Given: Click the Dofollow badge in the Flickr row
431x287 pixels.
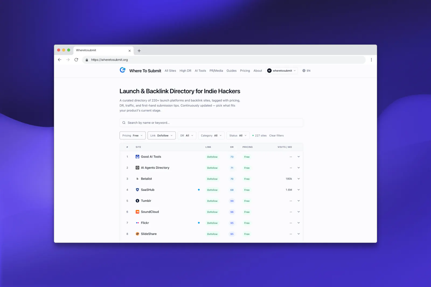Looking at the screenshot, I should 212,223.
